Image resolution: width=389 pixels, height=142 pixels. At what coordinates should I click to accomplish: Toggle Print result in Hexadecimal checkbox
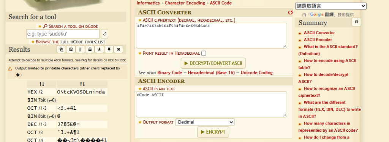[204, 53]
